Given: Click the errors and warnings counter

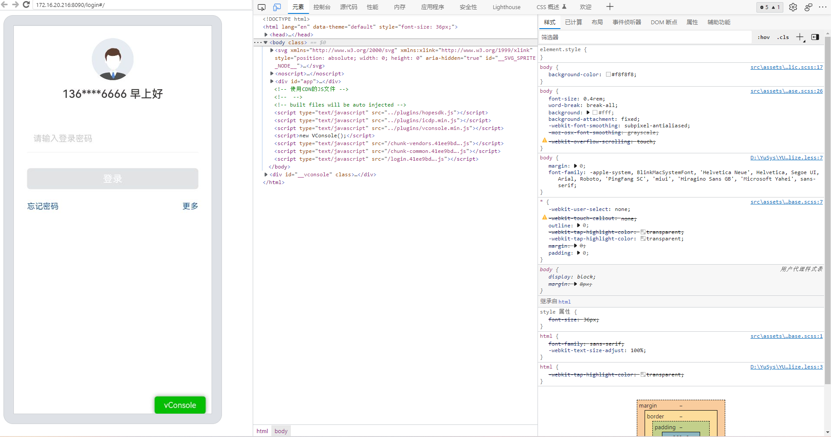Looking at the screenshot, I should tap(770, 7).
